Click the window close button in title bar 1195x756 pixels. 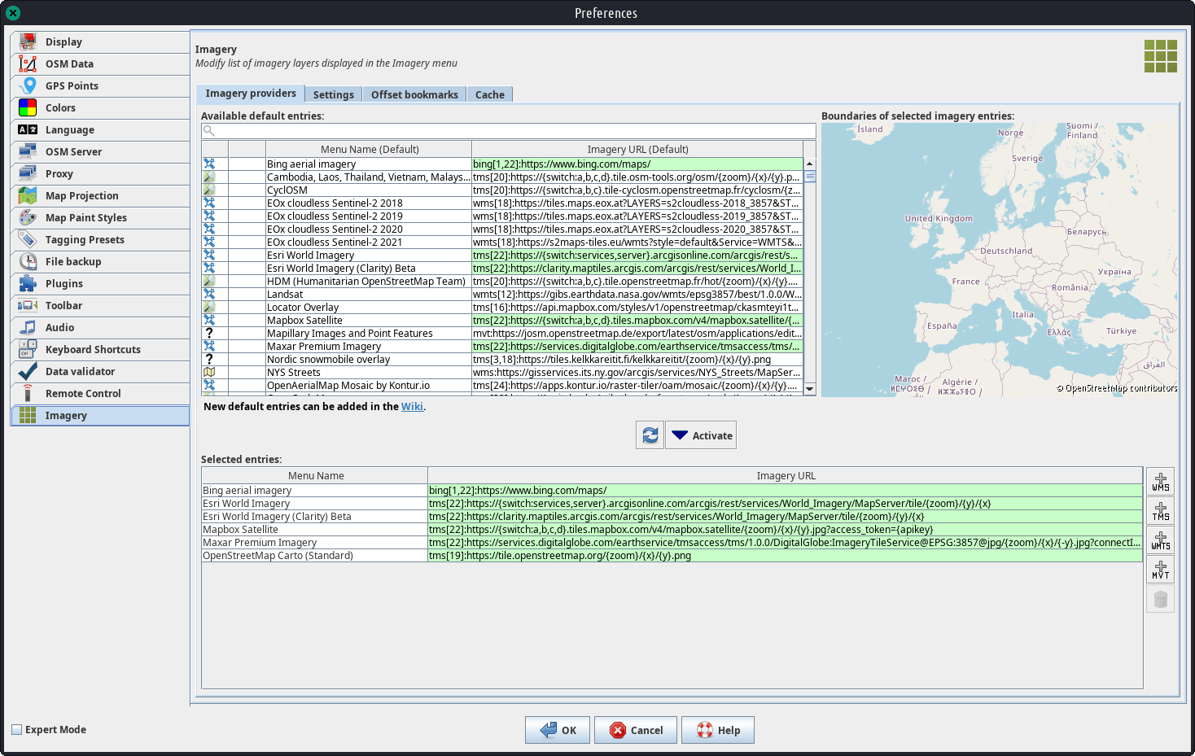(13, 13)
